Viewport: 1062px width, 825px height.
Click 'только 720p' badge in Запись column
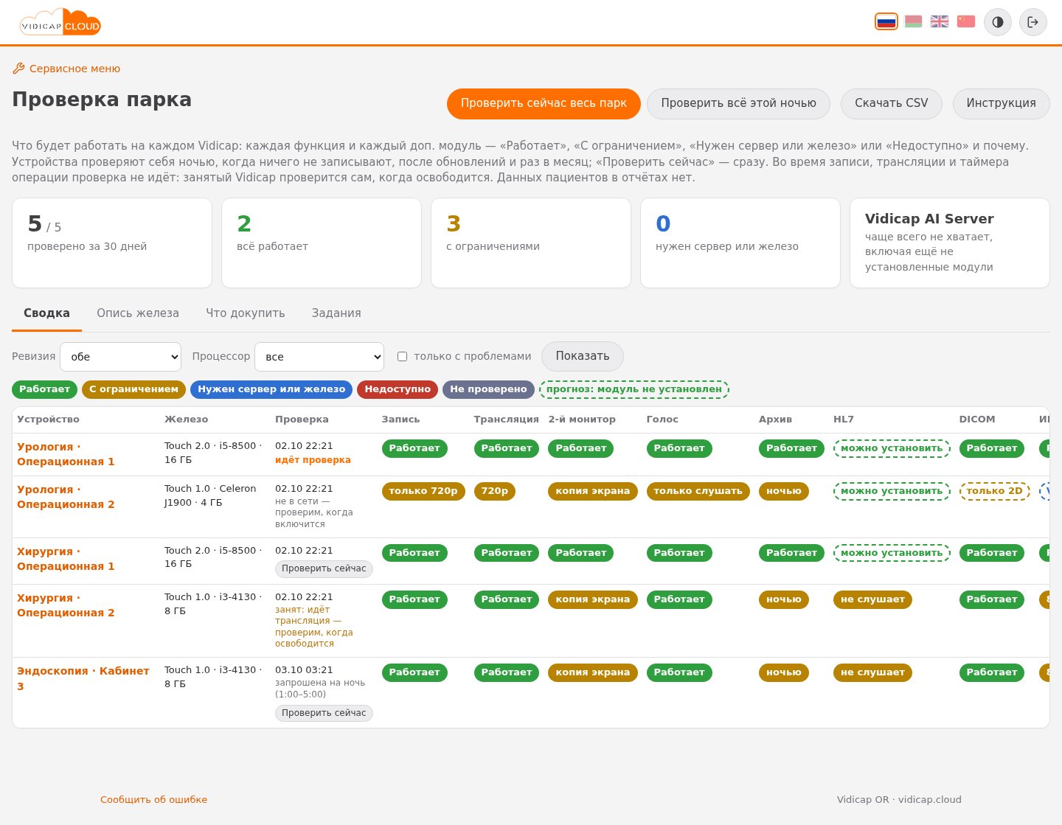tap(423, 491)
